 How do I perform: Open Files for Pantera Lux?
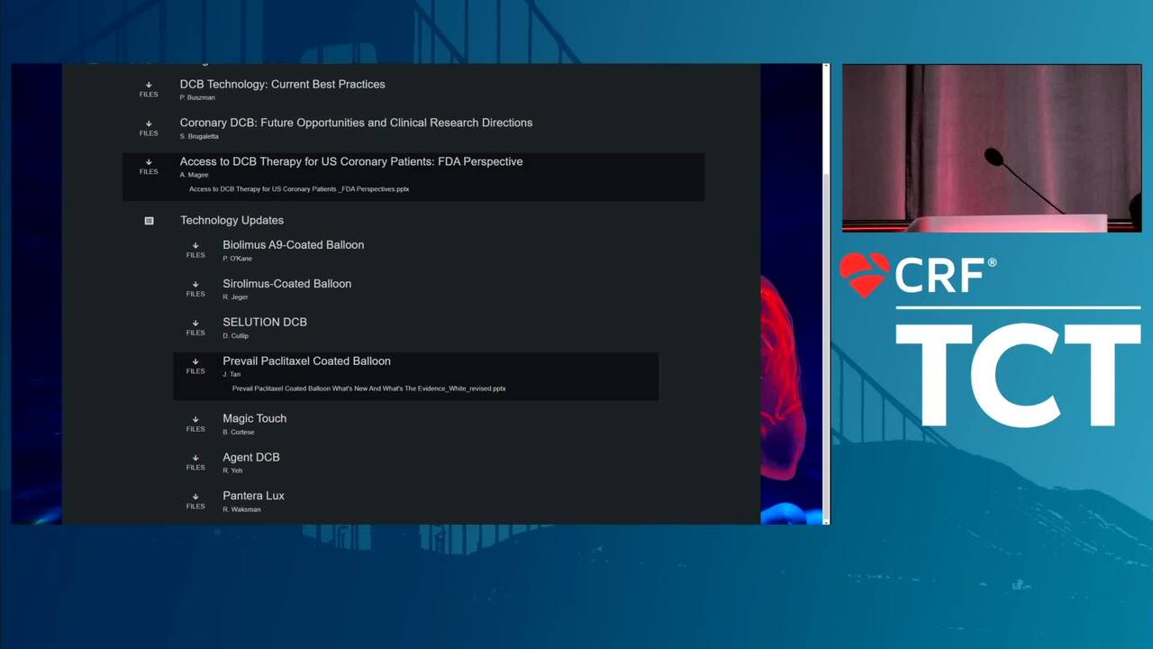coord(195,501)
